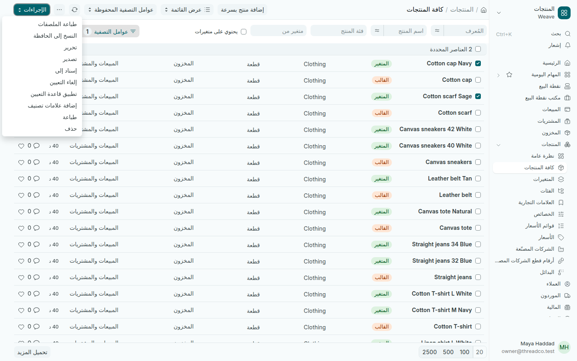Tick the Canvas sneakers 42 White checkbox
577x361 pixels.
coord(478,129)
